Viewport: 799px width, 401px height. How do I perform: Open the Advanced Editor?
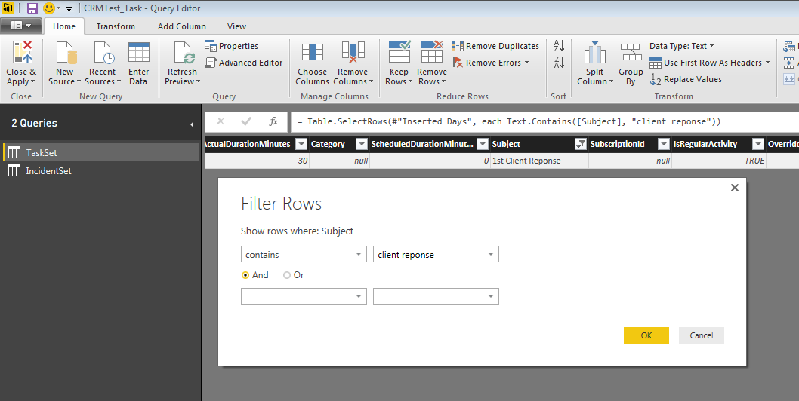pyautogui.click(x=244, y=63)
